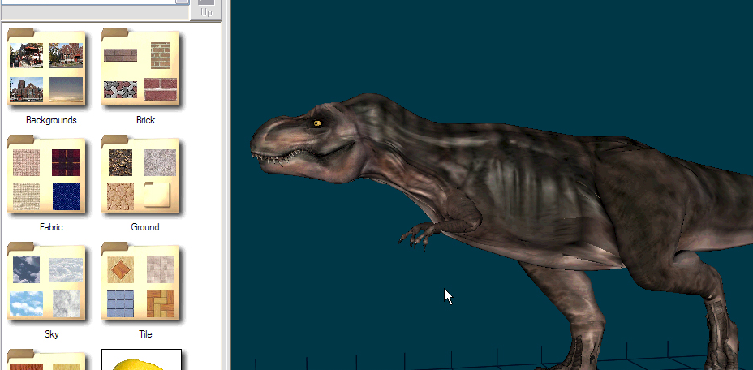
Task: Click the Up button to go up
Action: [206, 11]
